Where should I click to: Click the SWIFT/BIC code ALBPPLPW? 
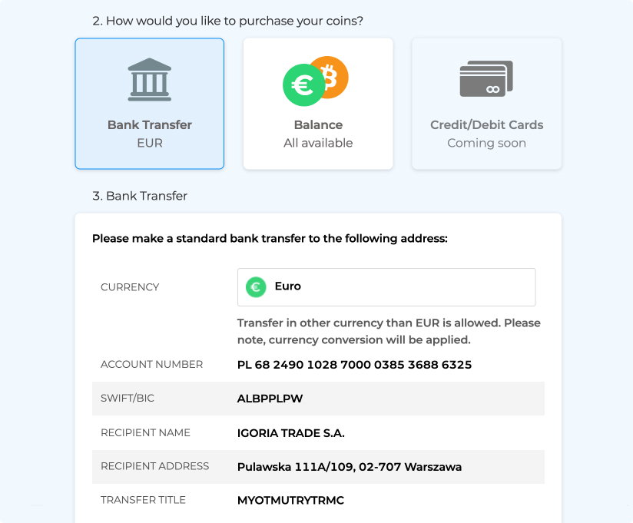pos(270,399)
